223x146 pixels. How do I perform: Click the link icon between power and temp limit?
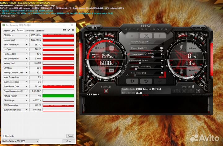129,54
